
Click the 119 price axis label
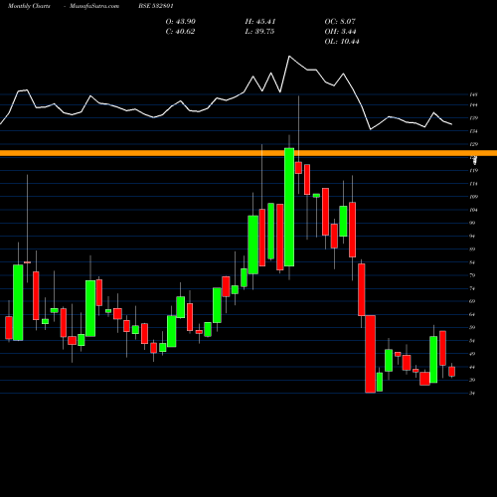473,171
